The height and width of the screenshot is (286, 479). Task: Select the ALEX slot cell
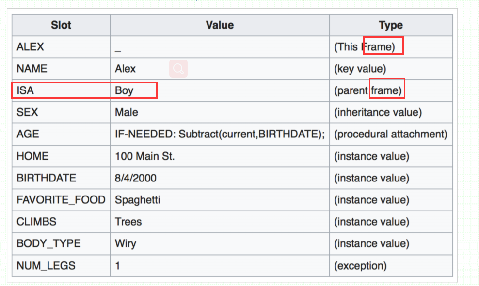(x=30, y=47)
